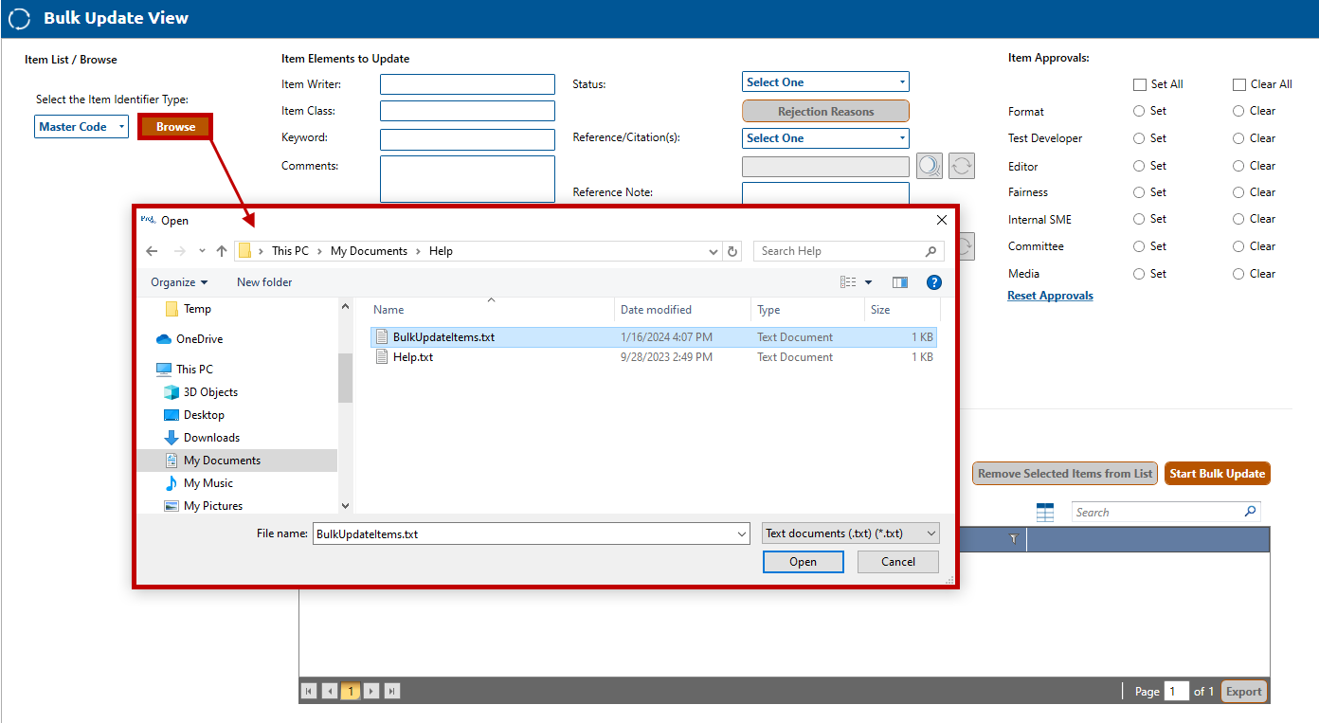1319x723 pixels.
Task: Check the Set All checkbox
Action: (x=1140, y=84)
